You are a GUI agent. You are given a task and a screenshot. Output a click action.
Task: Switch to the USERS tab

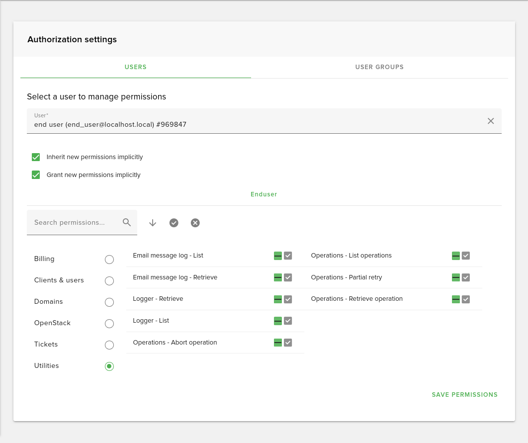pyautogui.click(x=135, y=67)
